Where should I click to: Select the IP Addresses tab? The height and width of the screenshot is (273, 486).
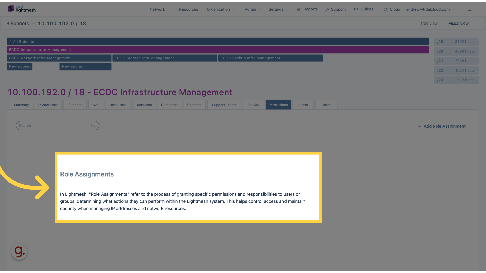coord(48,105)
